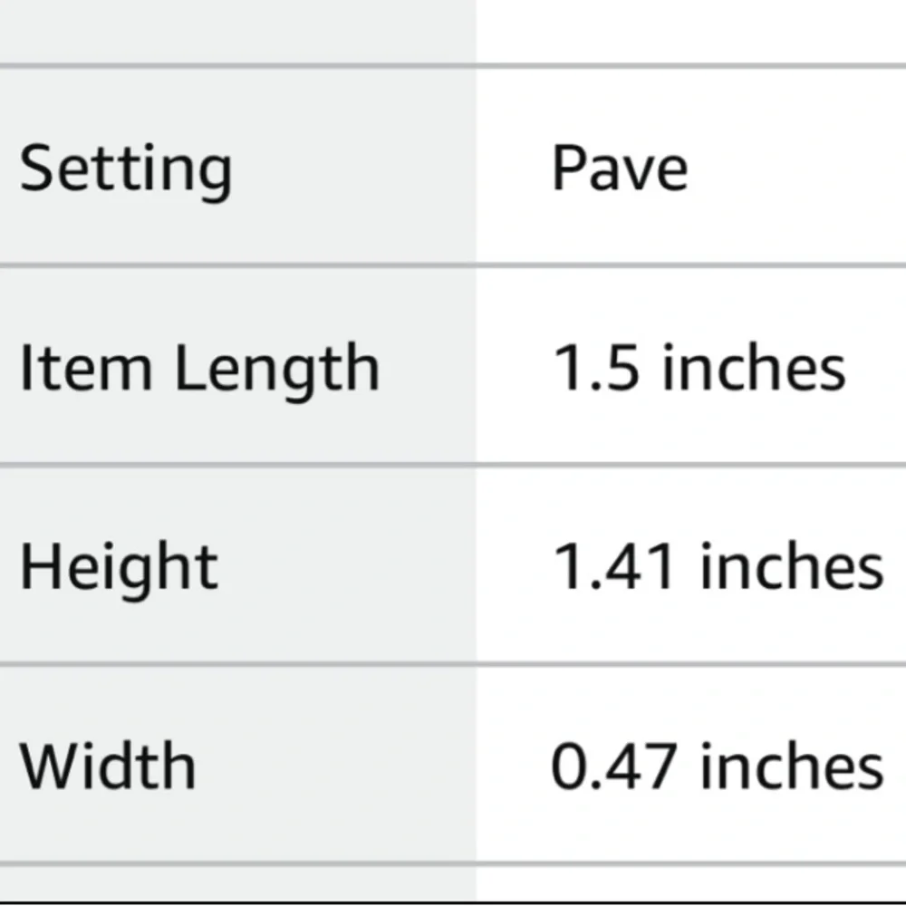Click "inches" in the Height row
This screenshot has width=906, height=906.
[x=793, y=566]
